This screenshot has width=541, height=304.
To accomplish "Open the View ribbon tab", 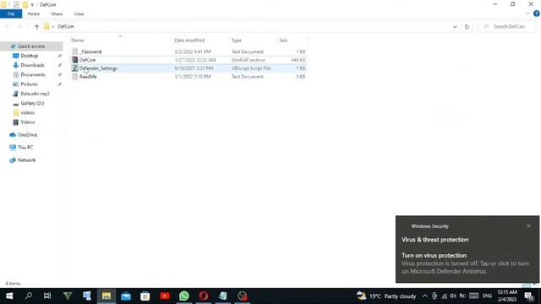I will click(x=79, y=14).
